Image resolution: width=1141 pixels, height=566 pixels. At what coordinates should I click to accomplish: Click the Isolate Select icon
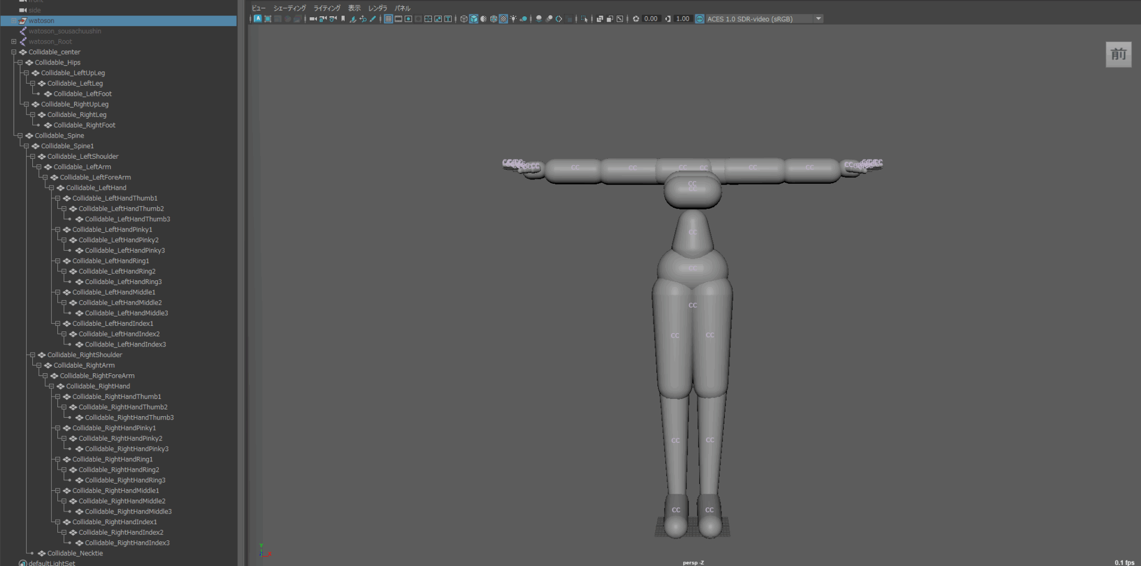(x=584, y=19)
